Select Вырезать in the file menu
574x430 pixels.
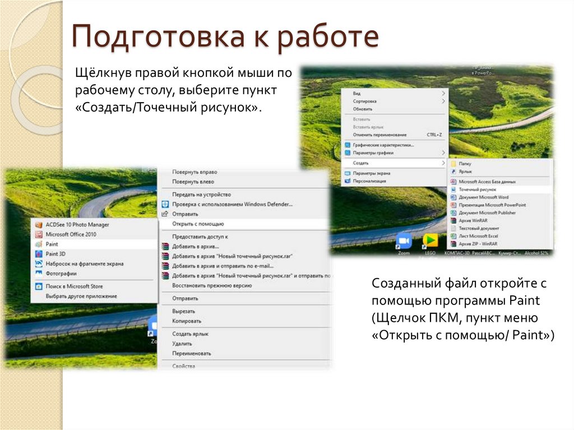point(183,311)
